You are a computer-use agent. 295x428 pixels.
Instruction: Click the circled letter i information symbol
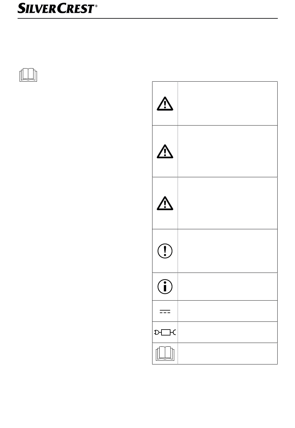click(165, 287)
